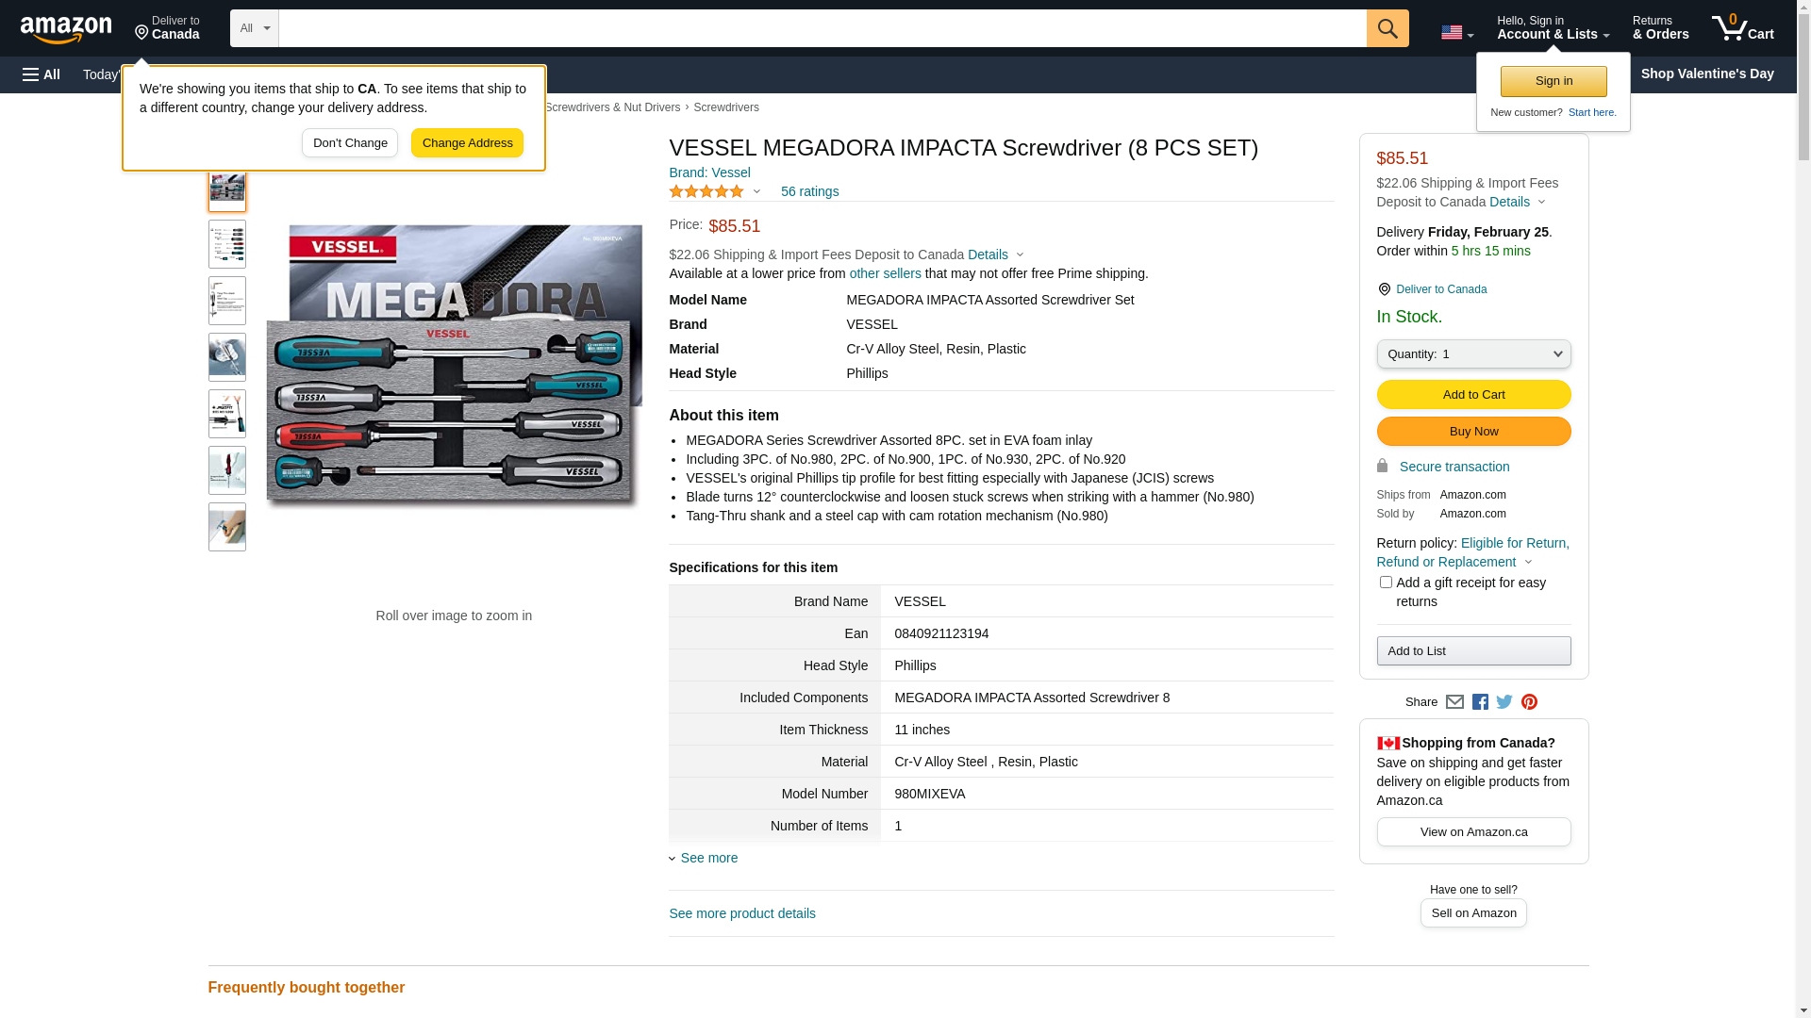Open search category All dropdown

click(255, 28)
